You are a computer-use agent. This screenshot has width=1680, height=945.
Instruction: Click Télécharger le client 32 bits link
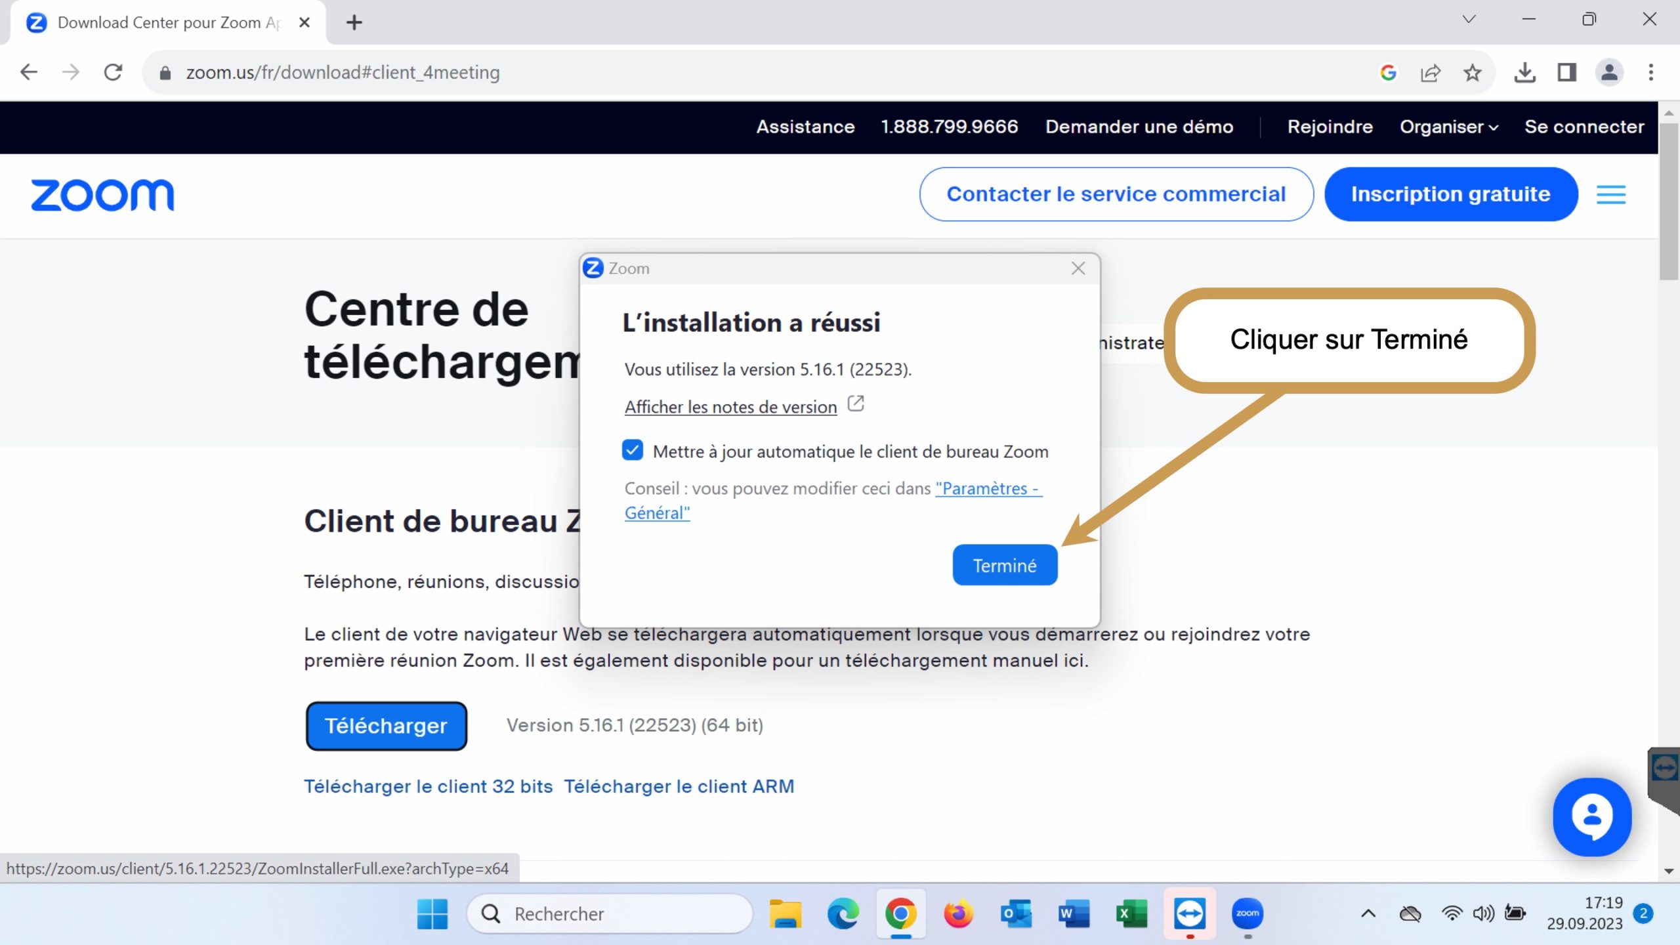click(x=428, y=786)
